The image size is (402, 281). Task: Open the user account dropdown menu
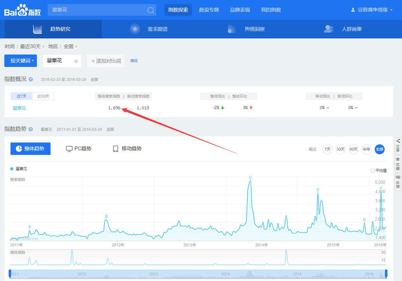click(372, 10)
